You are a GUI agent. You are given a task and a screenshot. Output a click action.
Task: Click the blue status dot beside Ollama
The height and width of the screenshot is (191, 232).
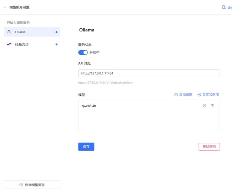click(56, 32)
